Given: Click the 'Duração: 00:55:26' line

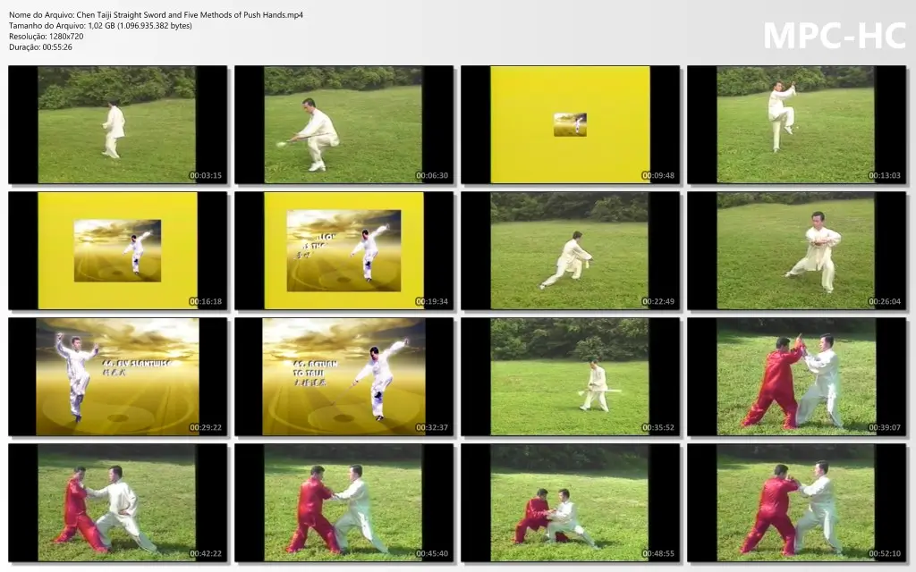Looking at the screenshot, I should click(40, 47).
